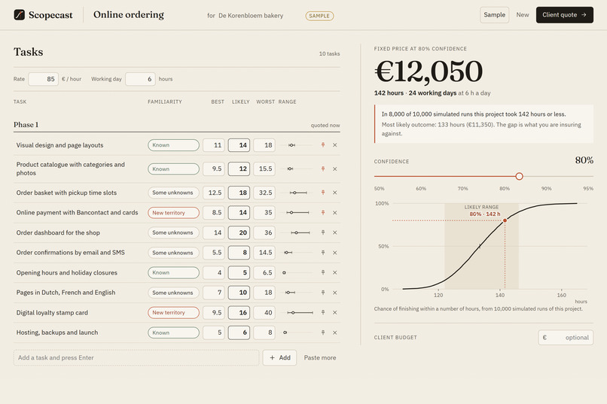Pin the Opening hours and holiday closures task
Image resolution: width=607 pixels, height=404 pixels.
click(323, 272)
